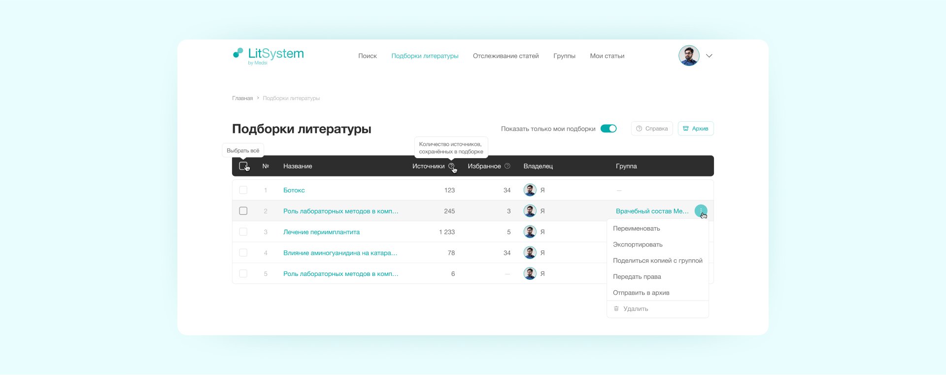Check the select-all checkbox in header
The width and height of the screenshot is (946, 375).
coord(243,166)
